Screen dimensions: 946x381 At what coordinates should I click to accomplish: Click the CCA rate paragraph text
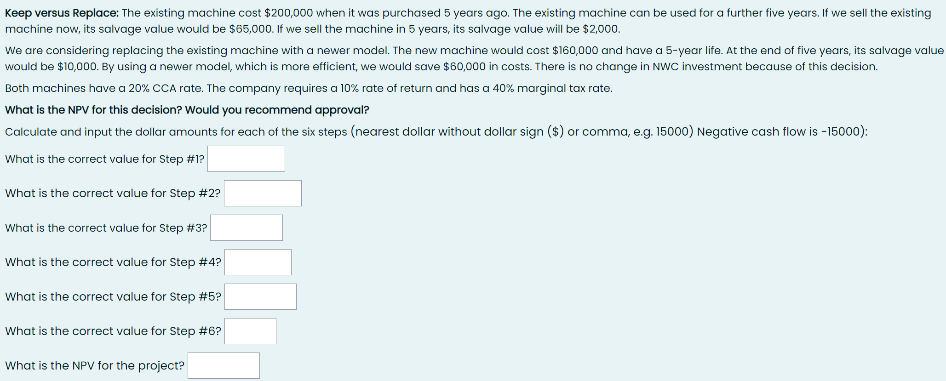pyautogui.click(x=308, y=88)
